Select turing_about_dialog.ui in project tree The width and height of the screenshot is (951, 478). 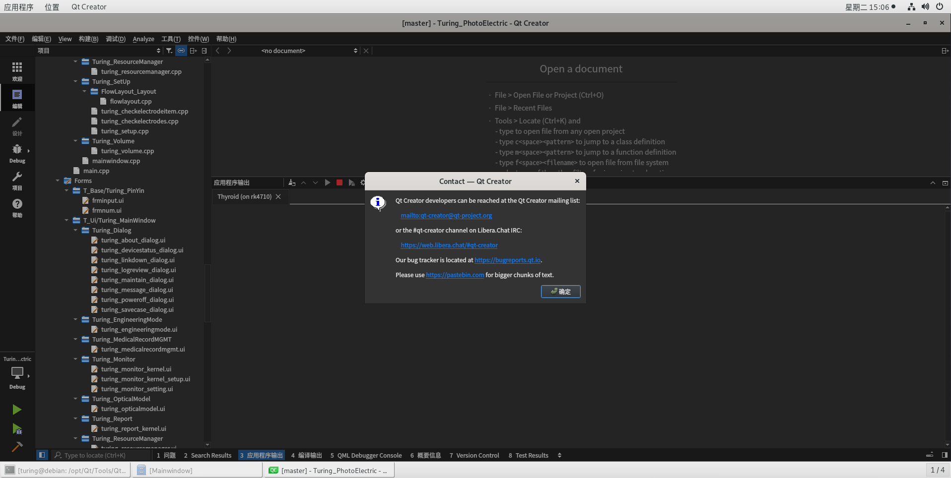click(x=133, y=240)
